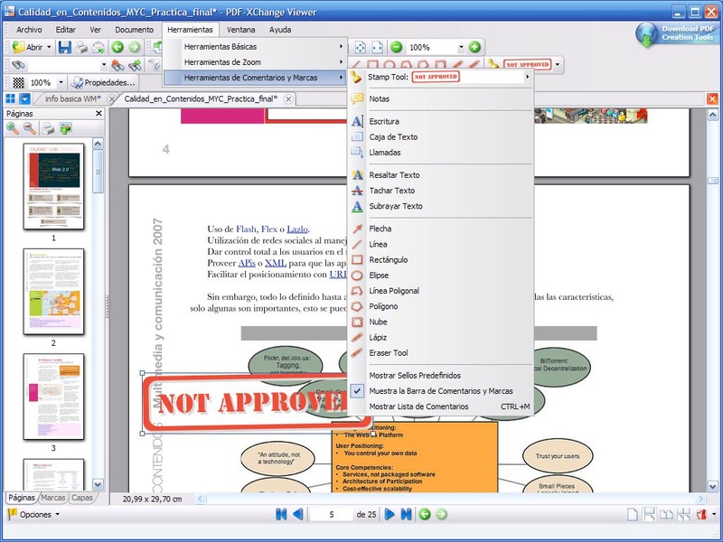Pick the Resaltar Texto highlight tool
723x542 pixels.
394,175
